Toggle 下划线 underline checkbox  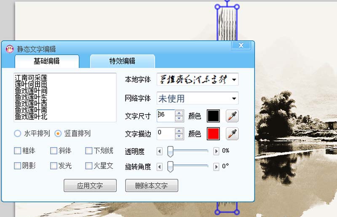(x=89, y=151)
